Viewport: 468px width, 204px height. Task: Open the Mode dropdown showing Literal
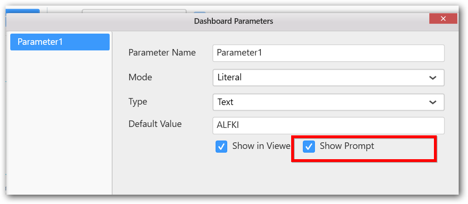click(x=322, y=77)
